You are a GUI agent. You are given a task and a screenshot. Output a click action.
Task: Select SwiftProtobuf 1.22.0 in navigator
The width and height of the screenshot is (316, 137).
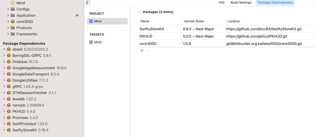coord(30,124)
